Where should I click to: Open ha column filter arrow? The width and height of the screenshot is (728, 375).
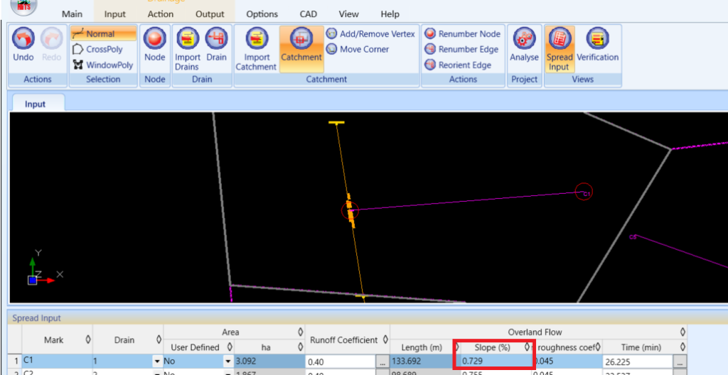(300, 347)
